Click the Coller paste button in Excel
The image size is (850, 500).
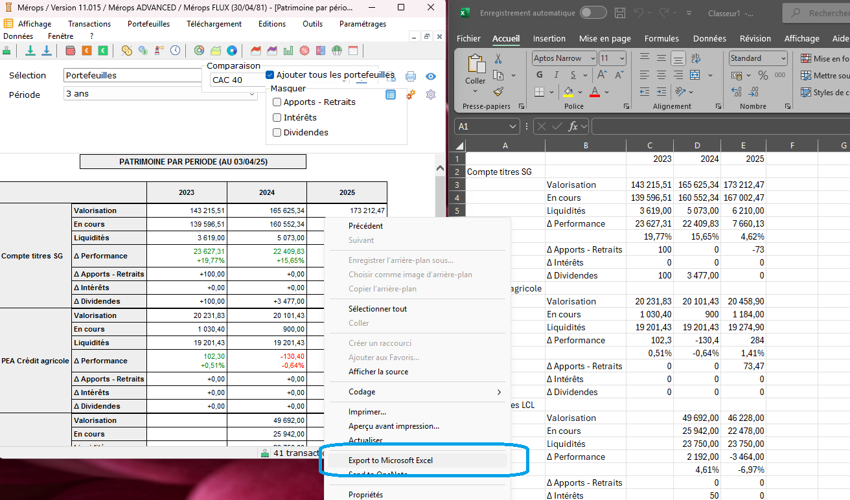(x=476, y=64)
